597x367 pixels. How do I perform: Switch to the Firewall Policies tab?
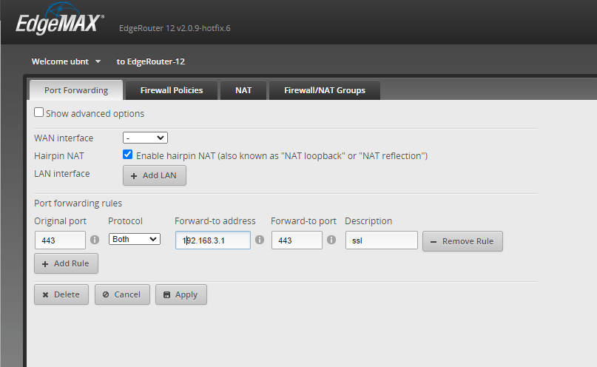[172, 90]
